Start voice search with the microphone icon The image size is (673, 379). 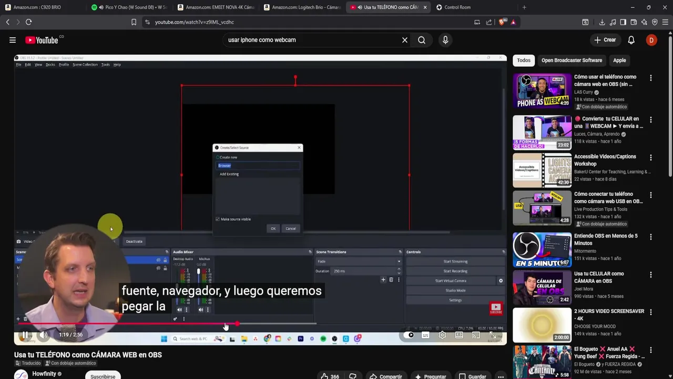[445, 40]
